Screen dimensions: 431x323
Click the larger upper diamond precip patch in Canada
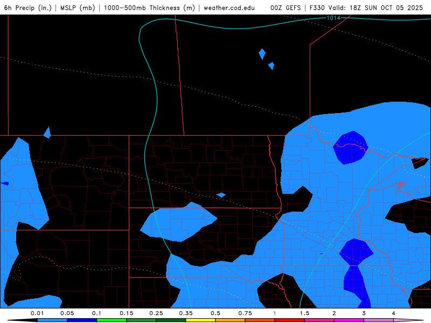(262, 54)
